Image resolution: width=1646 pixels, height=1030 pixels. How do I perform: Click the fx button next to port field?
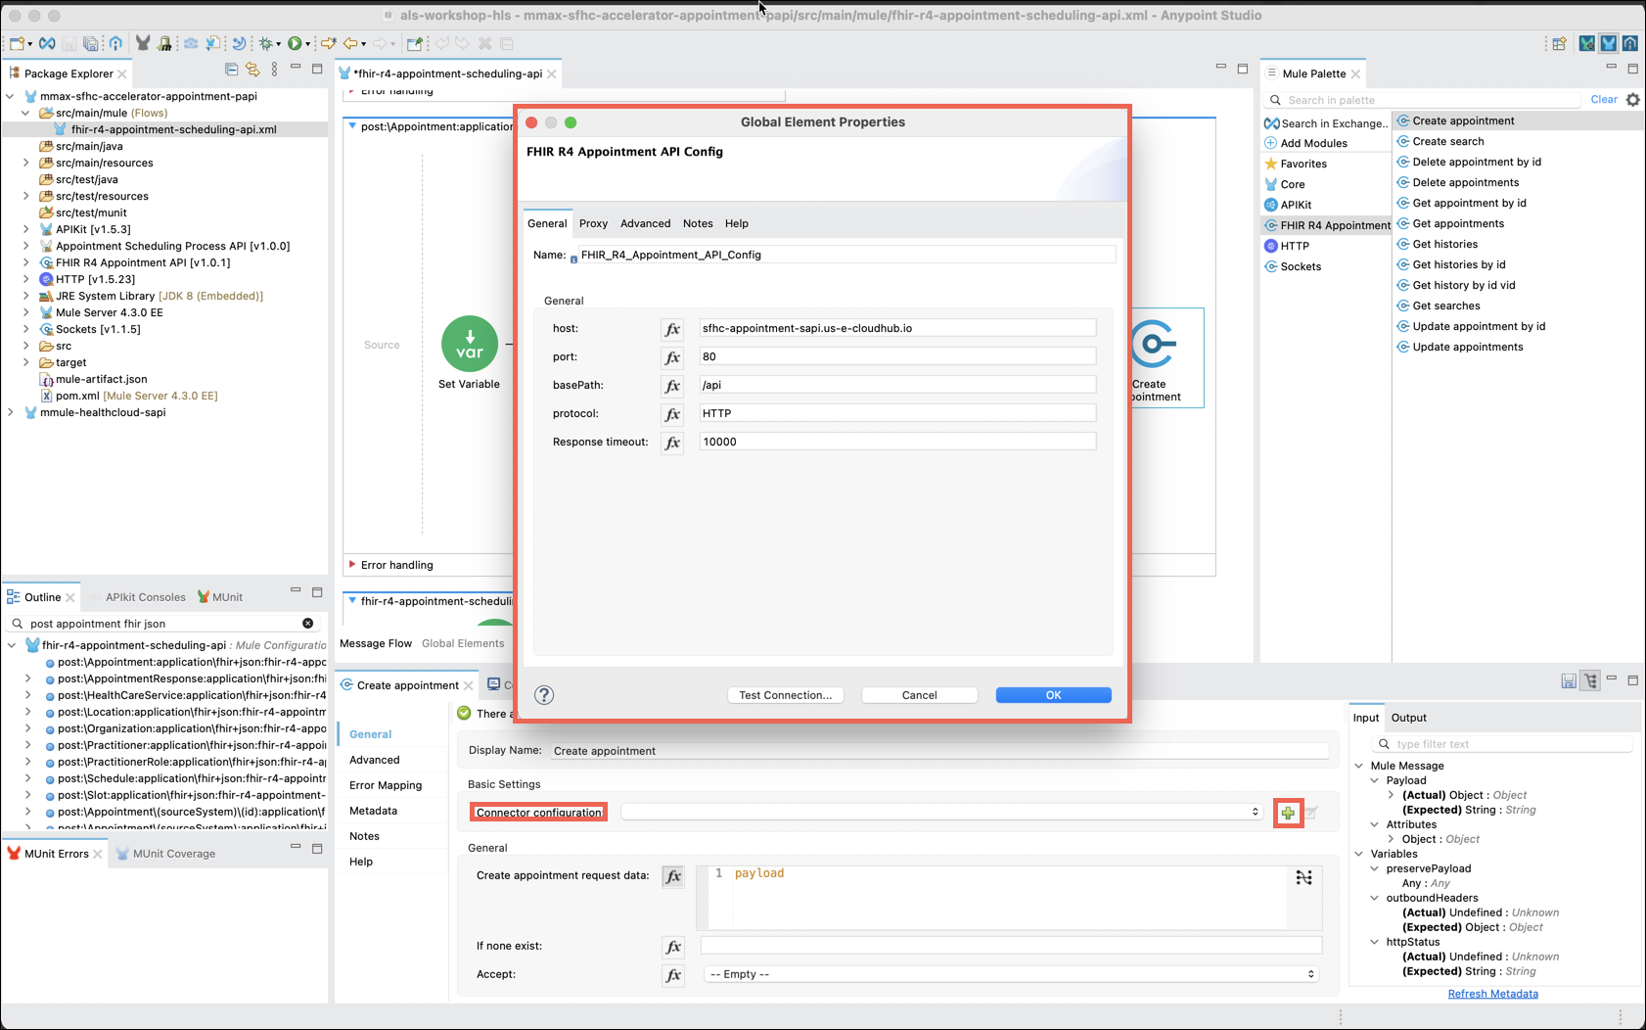[x=672, y=357]
